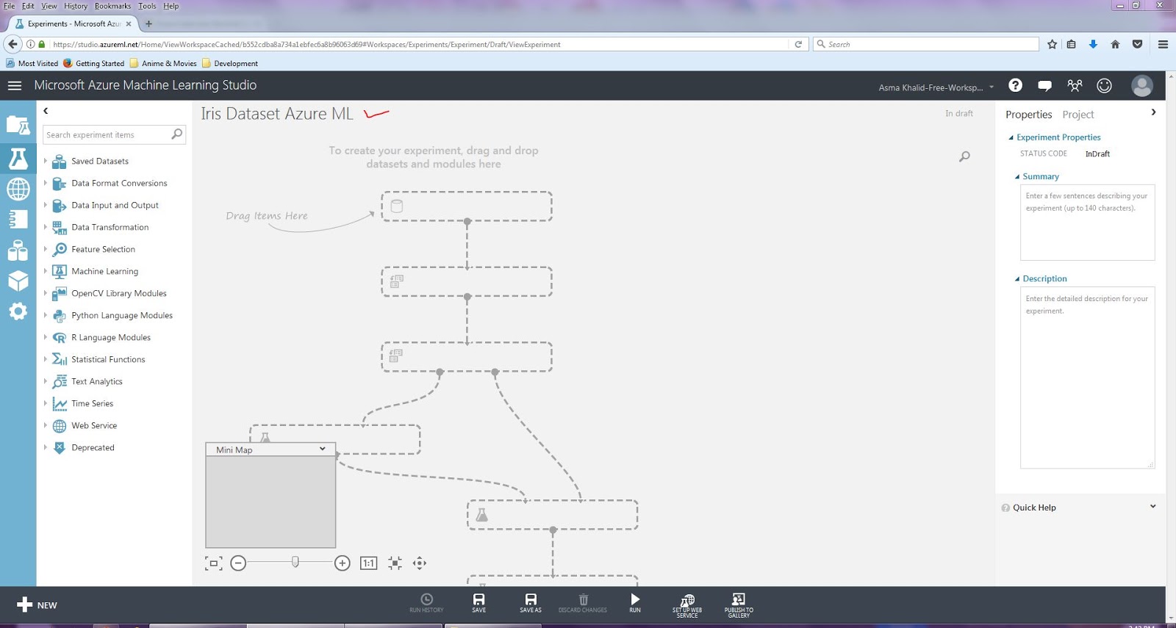This screenshot has width=1176, height=628.
Task: Zoom out with the minus icon
Action: click(238, 563)
